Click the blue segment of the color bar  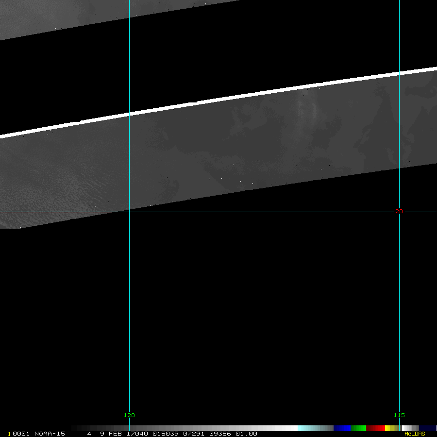pyautogui.click(x=342, y=428)
